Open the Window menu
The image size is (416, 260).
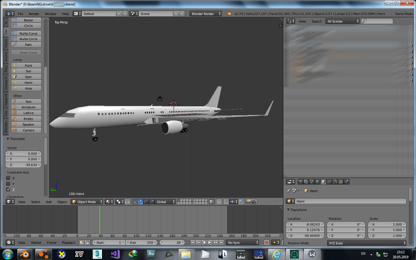point(50,14)
